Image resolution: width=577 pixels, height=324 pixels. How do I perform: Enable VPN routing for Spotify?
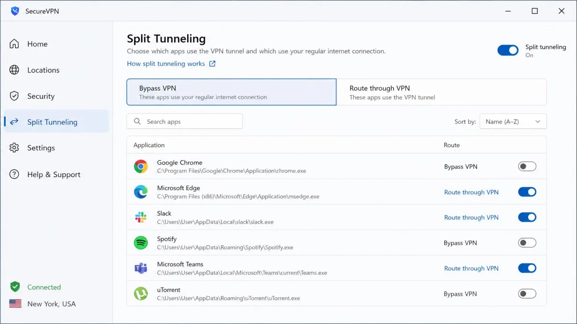(x=527, y=243)
